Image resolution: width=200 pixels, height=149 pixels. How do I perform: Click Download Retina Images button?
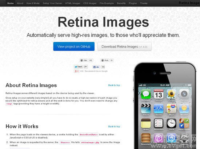(124, 46)
